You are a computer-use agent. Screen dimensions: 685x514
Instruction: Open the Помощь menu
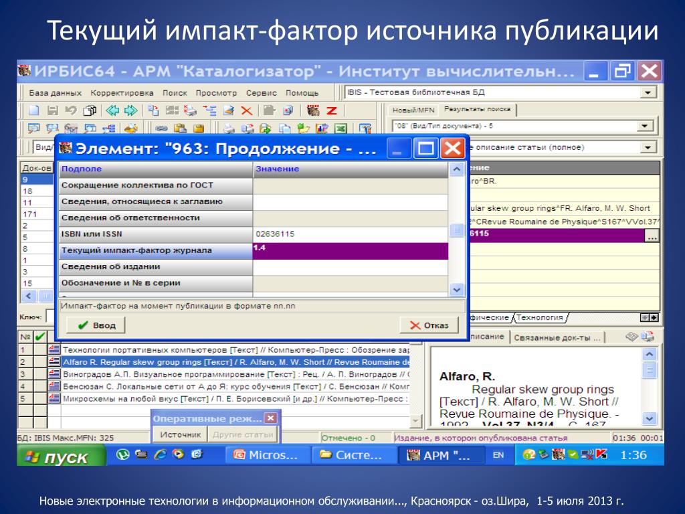pyautogui.click(x=302, y=92)
